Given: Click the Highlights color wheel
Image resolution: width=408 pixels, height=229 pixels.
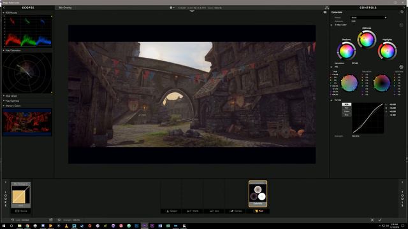Looking at the screenshot, I should point(387,51).
